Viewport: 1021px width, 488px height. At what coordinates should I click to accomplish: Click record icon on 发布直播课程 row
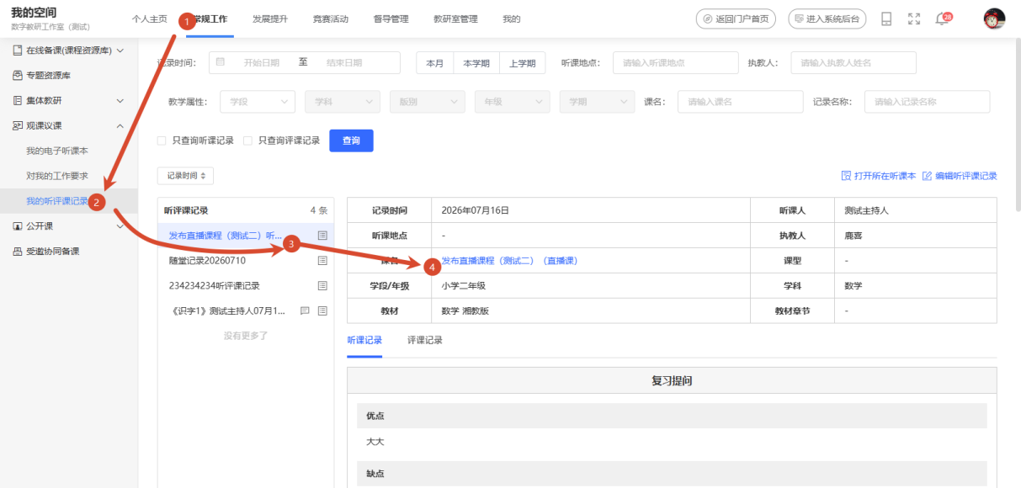tap(322, 236)
